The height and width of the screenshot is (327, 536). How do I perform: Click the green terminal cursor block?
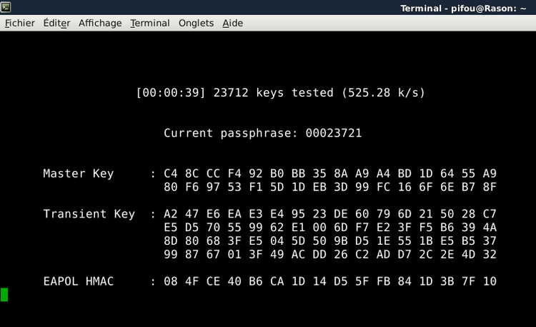coord(4,294)
